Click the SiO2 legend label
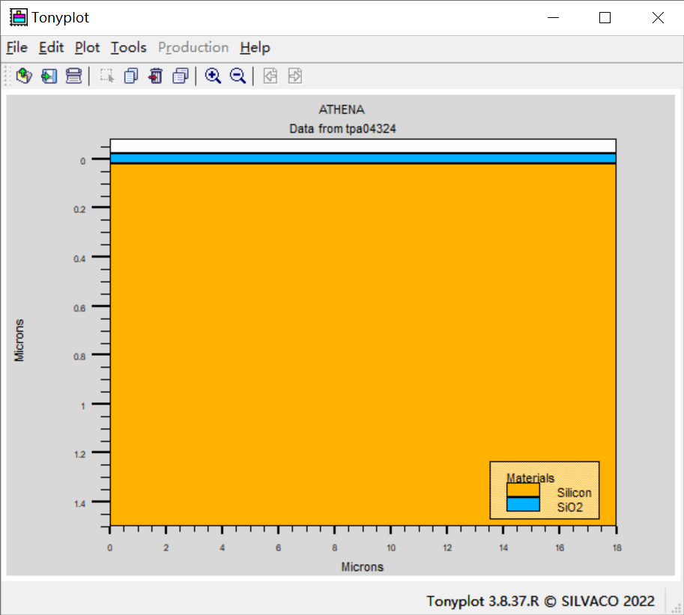 pos(569,507)
